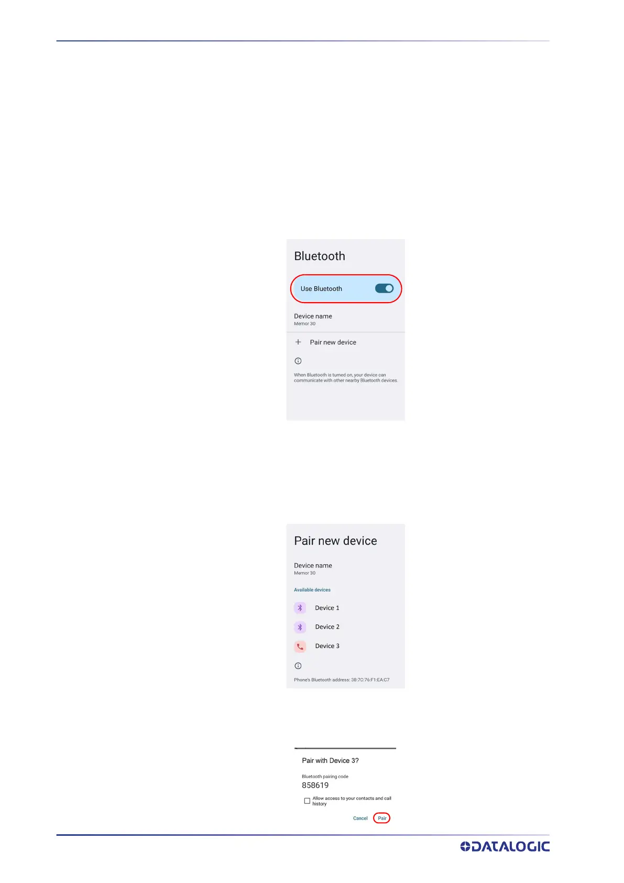The height and width of the screenshot is (883, 624).
Task: Select Device 1 from available devices
Action: pos(327,608)
